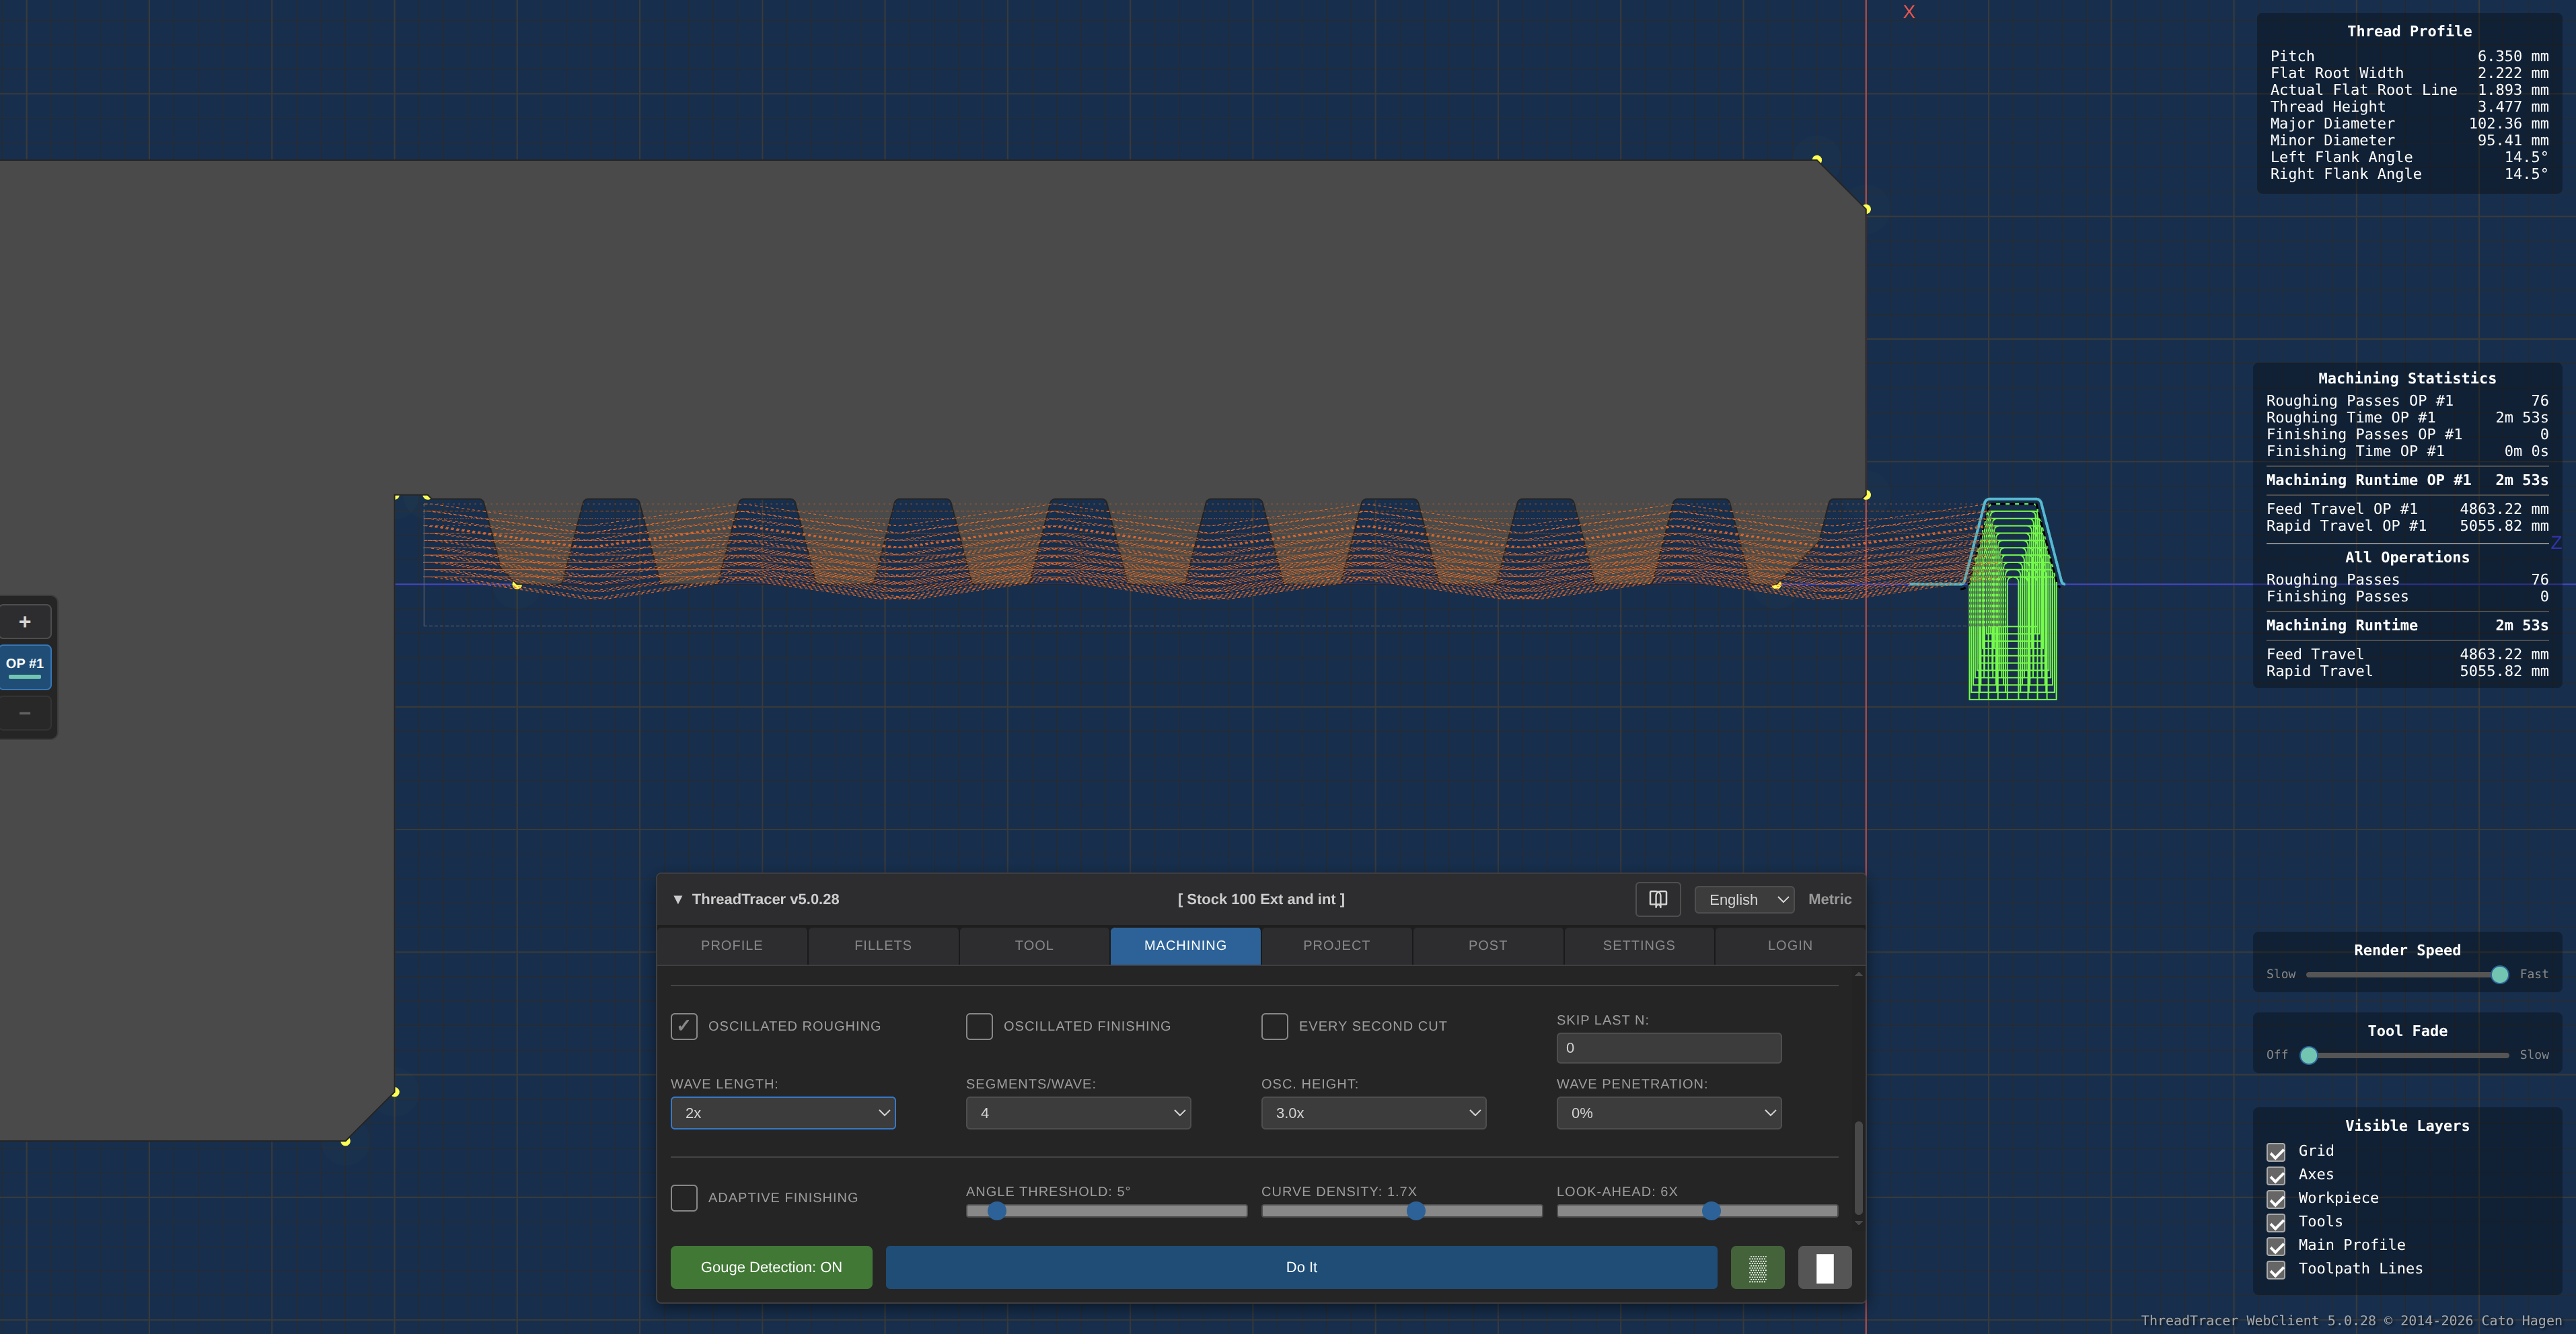This screenshot has width=2576, height=1334.
Task: Click the minus icon to remove an operation
Action: click(x=25, y=713)
